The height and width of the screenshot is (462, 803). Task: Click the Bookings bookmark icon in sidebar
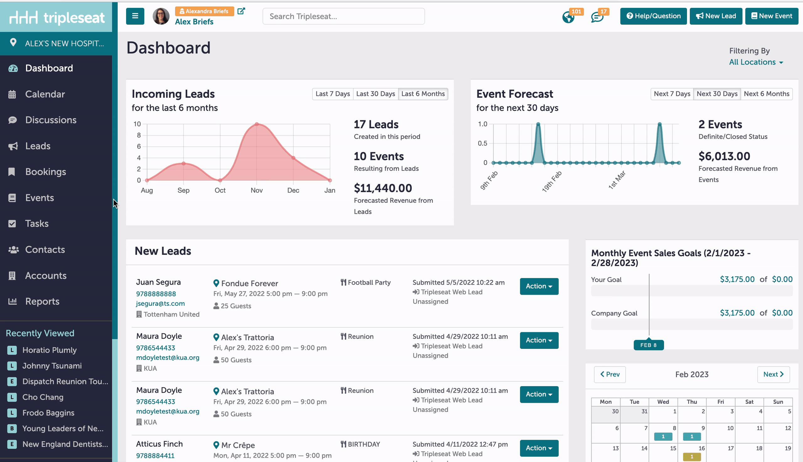(12, 172)
